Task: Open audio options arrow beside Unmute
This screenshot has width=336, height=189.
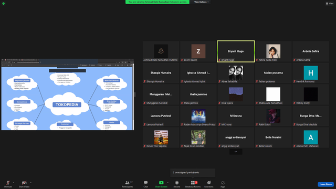Action: pyautogui.click(x=14, y=183)
